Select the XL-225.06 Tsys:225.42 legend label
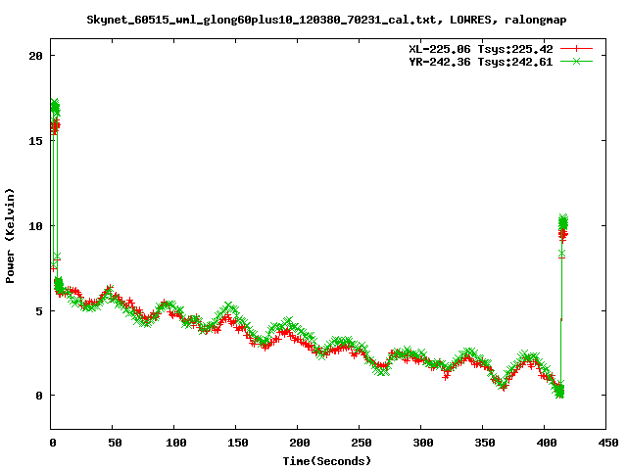The height and width of the screenshot is (470, 627). pos(481,49)
